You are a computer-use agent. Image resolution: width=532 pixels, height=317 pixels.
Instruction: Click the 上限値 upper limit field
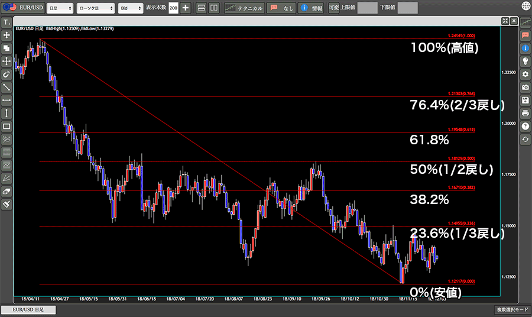[x=366, y=8]
